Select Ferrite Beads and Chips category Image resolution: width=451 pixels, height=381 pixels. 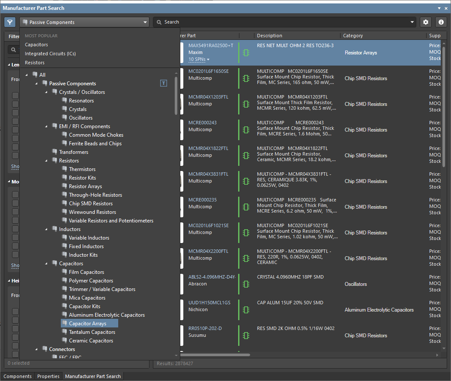pyautogui.click(x=95, y=143)
